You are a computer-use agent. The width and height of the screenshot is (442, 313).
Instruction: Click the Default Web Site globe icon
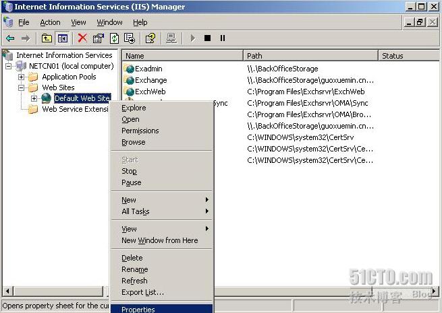tap(46, 98)
